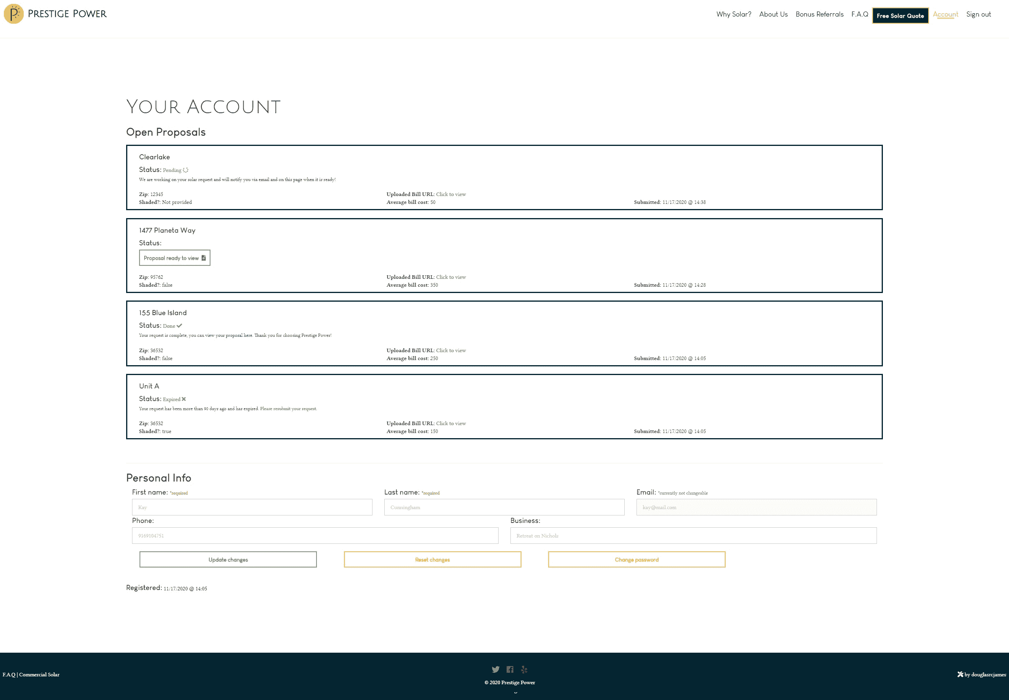
Task: Click the Zip: 12345 text
Action: point(151,194)
